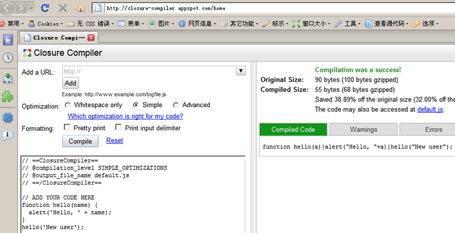Image resolution: width=455 pixels, height=233 pixels.
Task: Open 'Which optimization is right for my code?' link
Action: tap(125, 116)
